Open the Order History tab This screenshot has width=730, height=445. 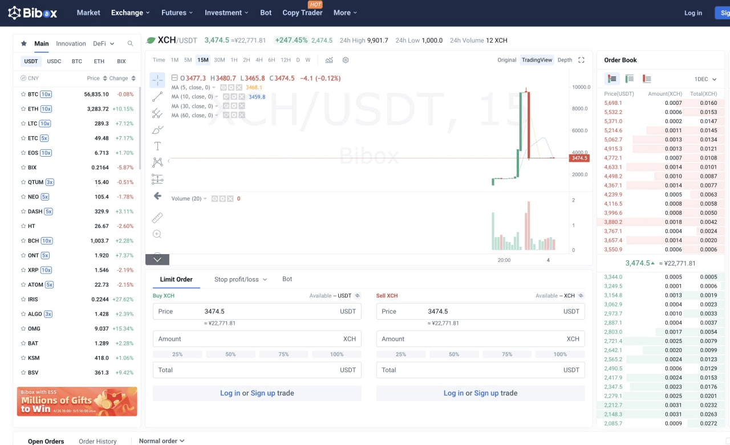point(98,441)
